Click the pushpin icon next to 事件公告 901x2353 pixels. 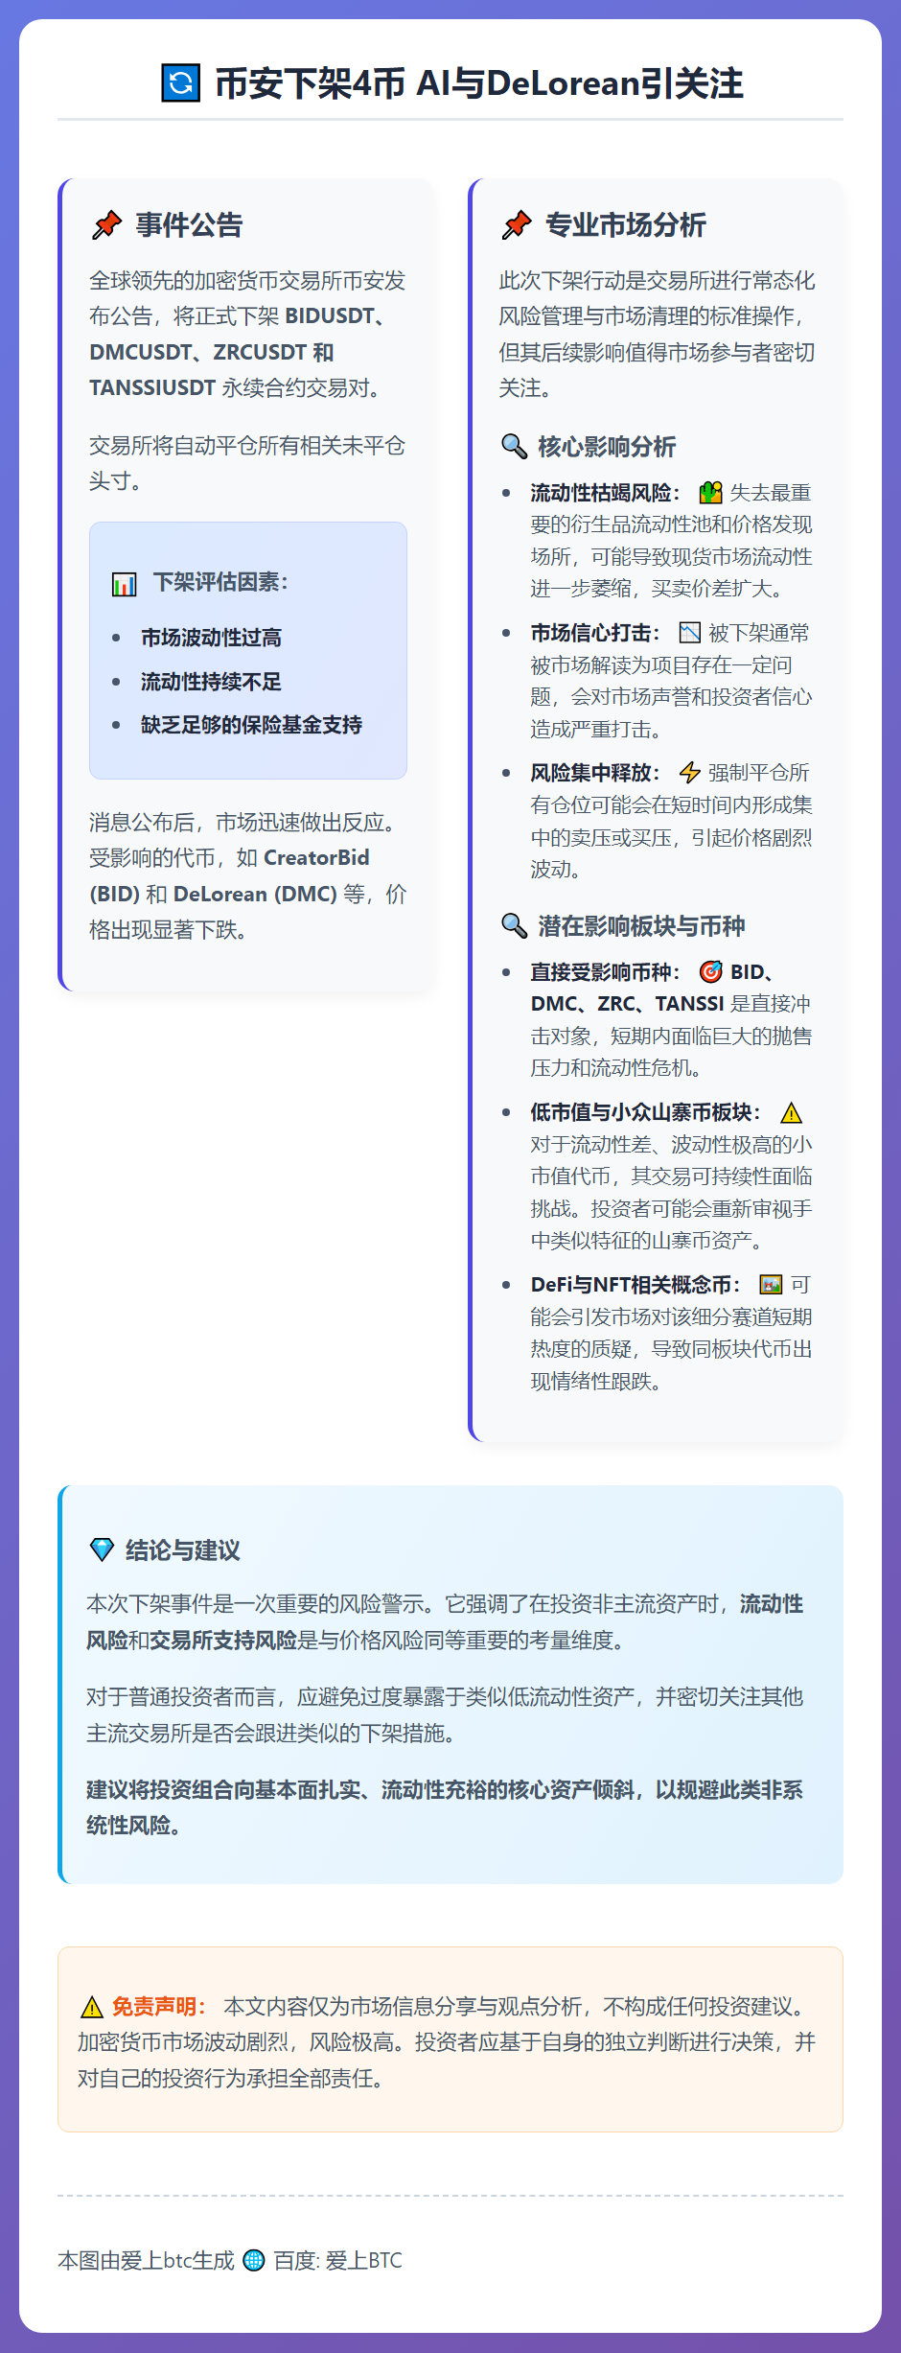(x=106, y=225)
